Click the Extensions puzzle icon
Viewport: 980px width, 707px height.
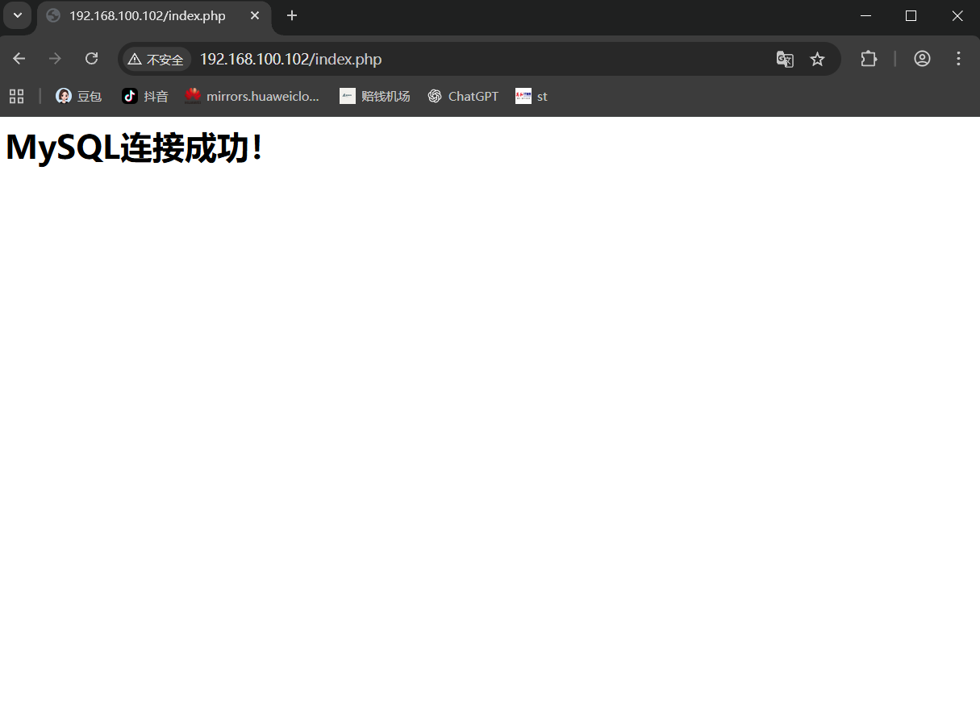pyautogui.click(x=869, y=59)
